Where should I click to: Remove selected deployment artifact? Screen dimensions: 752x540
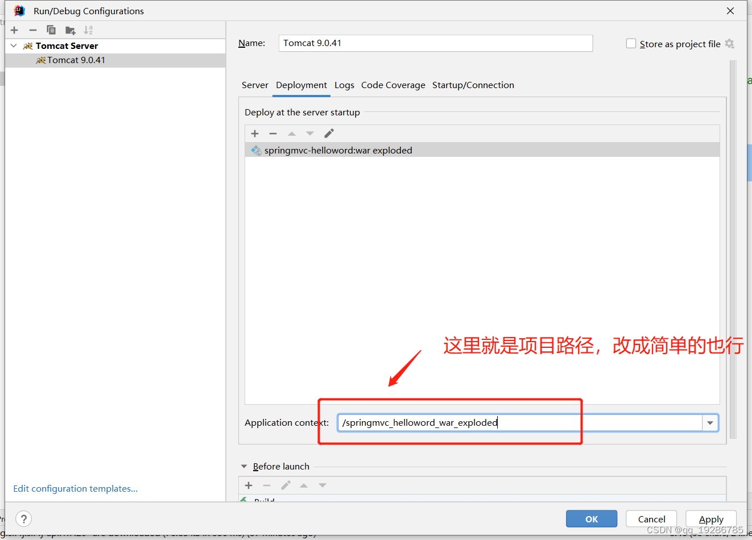tap(273, 134)
